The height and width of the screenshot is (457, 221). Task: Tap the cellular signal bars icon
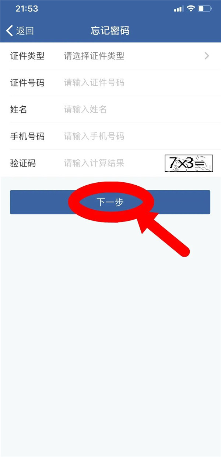[179, 8]
